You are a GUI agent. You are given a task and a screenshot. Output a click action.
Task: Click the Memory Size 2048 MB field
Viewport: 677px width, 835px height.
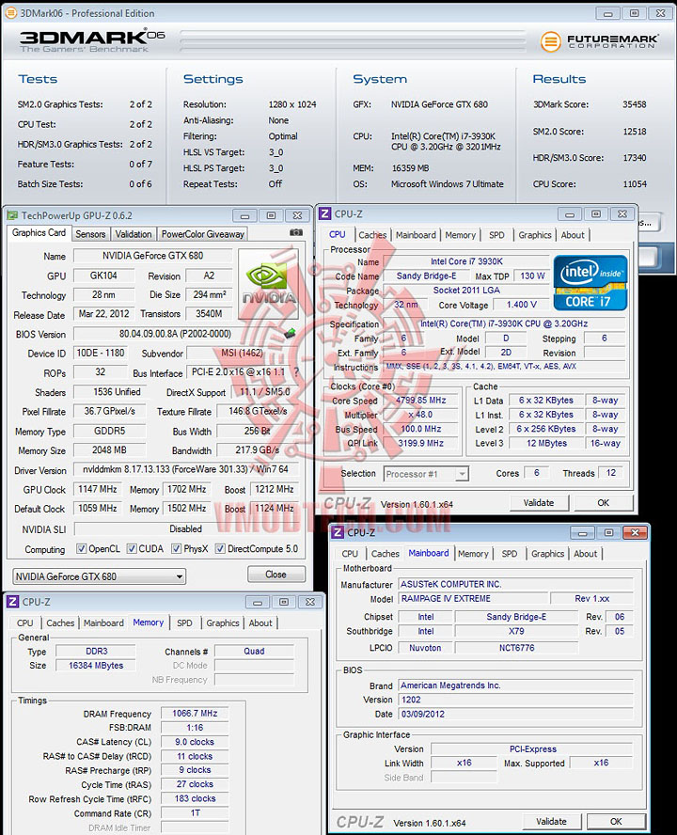(x=109, y=450)
